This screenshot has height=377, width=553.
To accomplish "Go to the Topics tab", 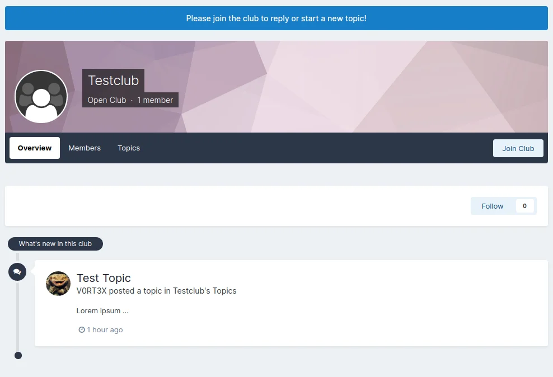I will coord(129,148).
